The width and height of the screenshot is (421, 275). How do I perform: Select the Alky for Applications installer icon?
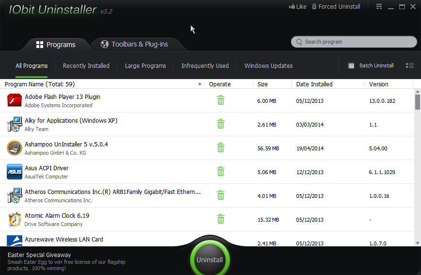tap(15, 124)
